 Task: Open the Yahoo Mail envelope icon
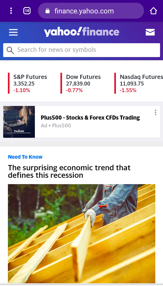click(x=150, y=32)
